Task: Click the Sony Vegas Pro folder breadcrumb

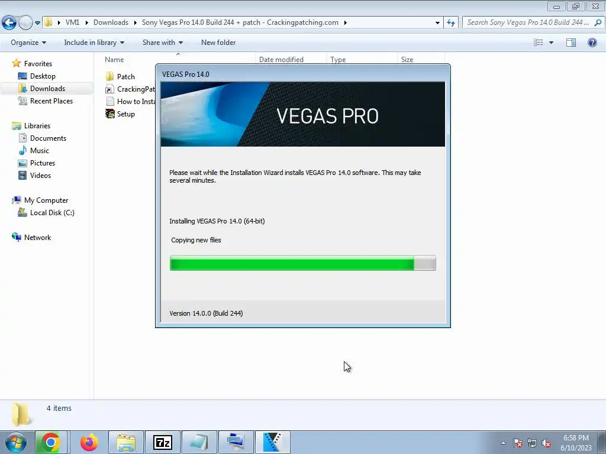Action: 240,22
